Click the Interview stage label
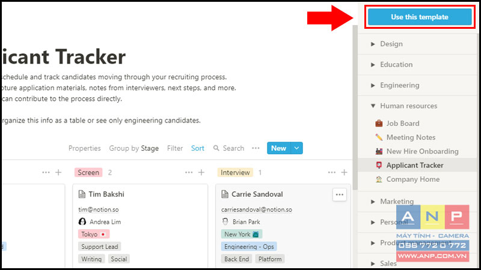Viewport: 481px width, 270px height. 235,173
